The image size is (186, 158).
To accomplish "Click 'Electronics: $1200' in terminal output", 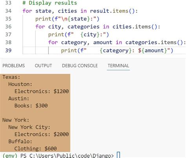I will (x=42, y=91).
